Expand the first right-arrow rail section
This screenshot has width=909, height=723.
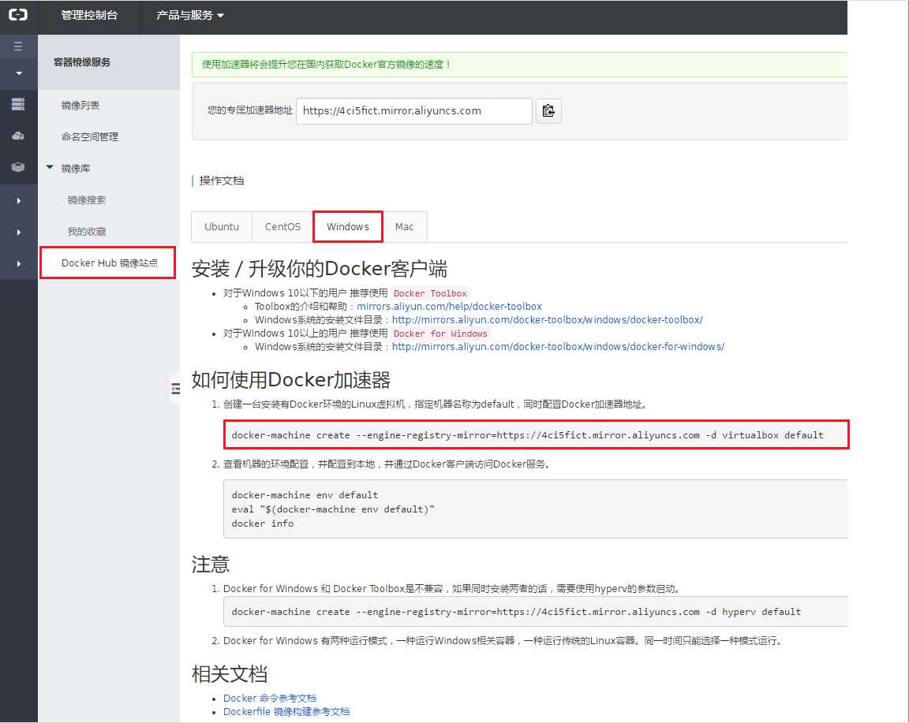[19, 201]
